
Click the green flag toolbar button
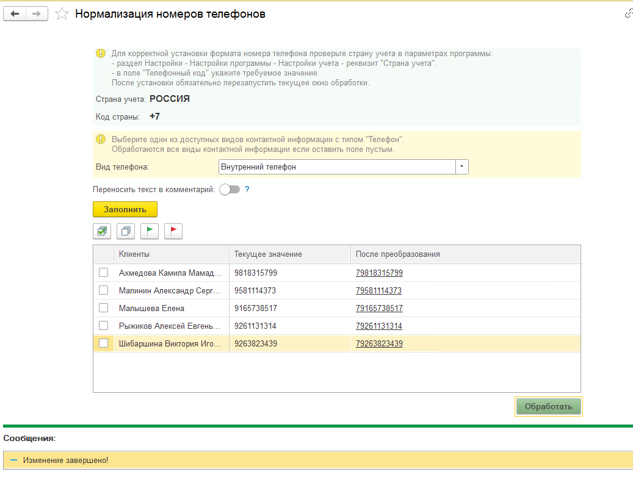[150, 231]
